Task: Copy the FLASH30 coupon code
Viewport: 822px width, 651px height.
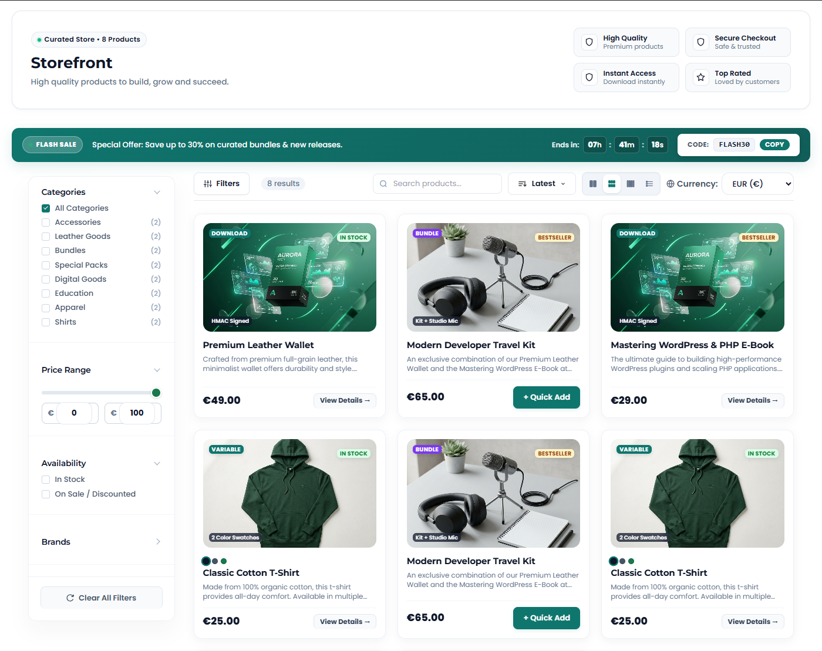Action: (774, 144)
